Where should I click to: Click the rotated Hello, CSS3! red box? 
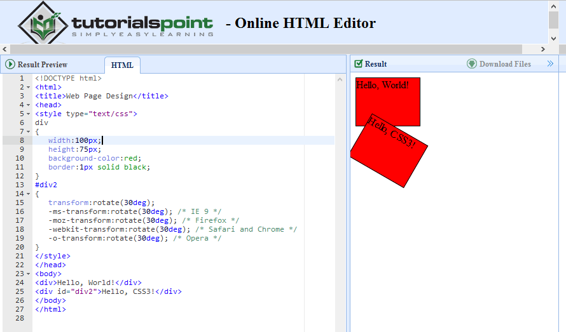point(389,150)
